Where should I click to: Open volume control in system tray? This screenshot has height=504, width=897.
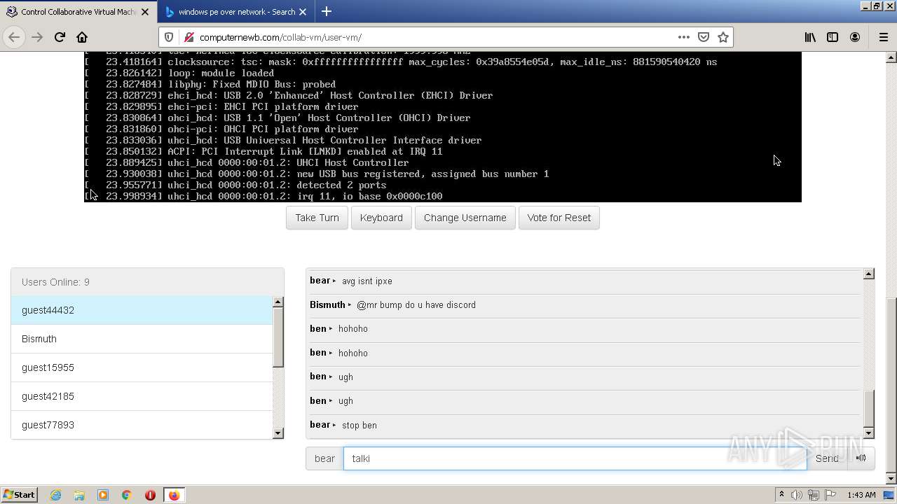click(797, 495)
